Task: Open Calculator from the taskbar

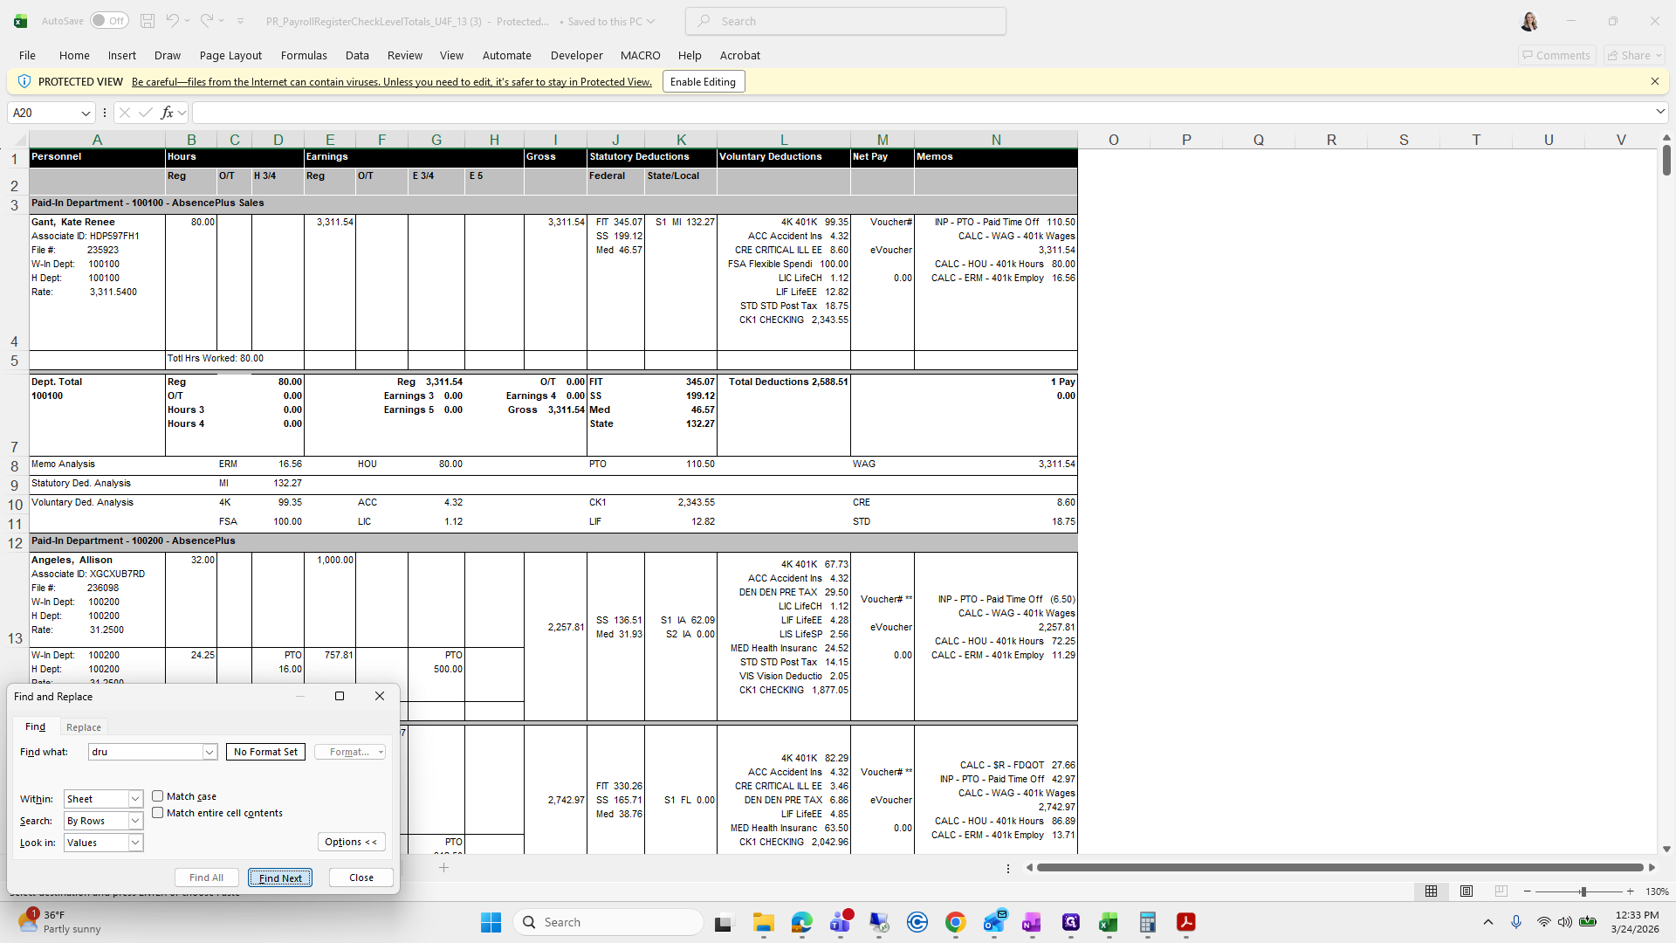Action: (1147, 923)
